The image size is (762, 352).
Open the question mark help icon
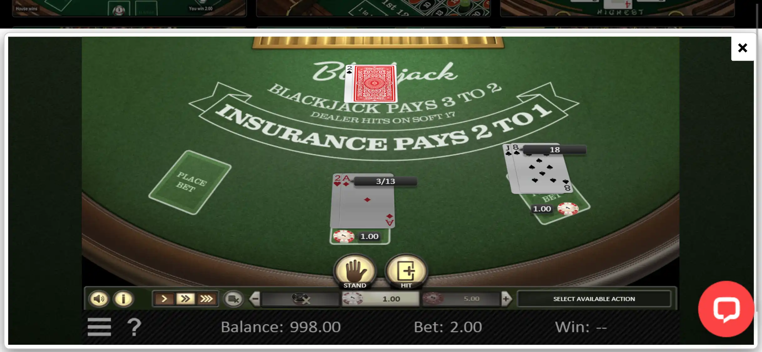click(134, 327)
